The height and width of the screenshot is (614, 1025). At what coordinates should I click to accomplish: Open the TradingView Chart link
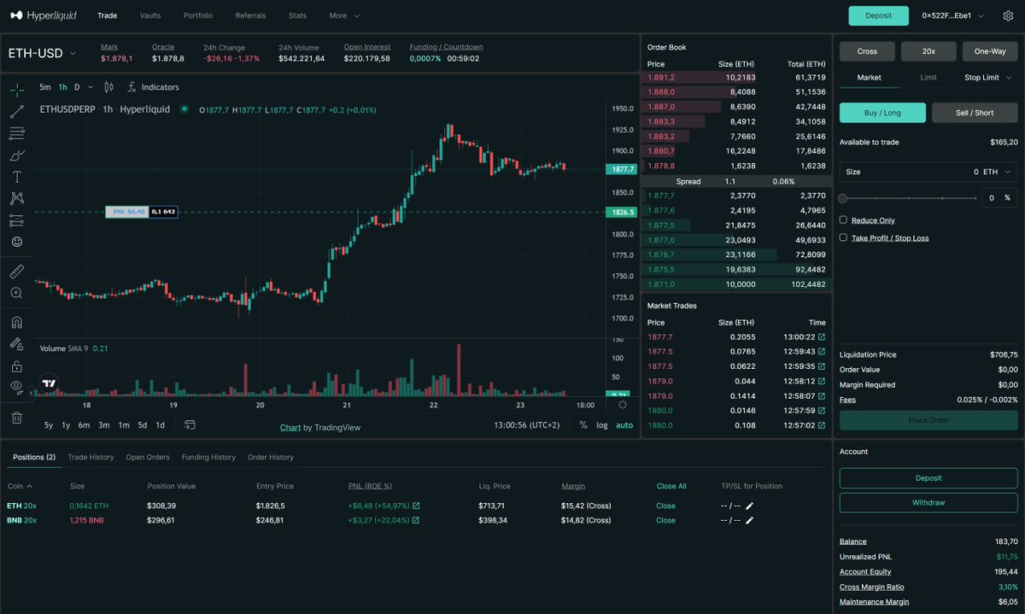[x=290, y=427]
